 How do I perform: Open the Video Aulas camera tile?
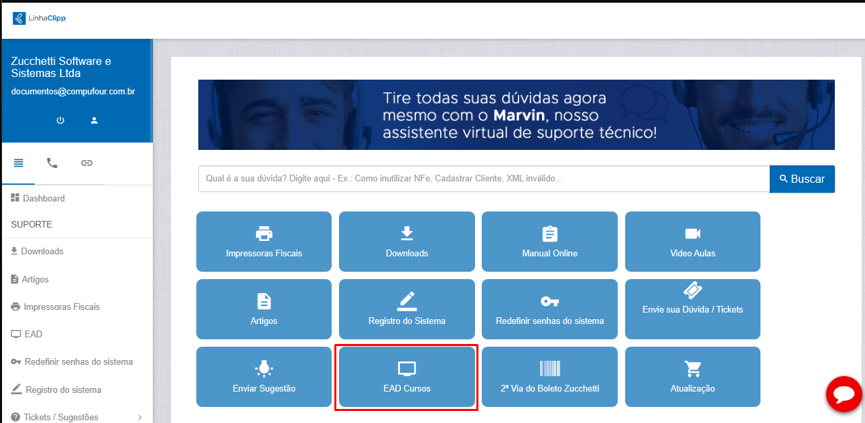(x=692, y=242)
